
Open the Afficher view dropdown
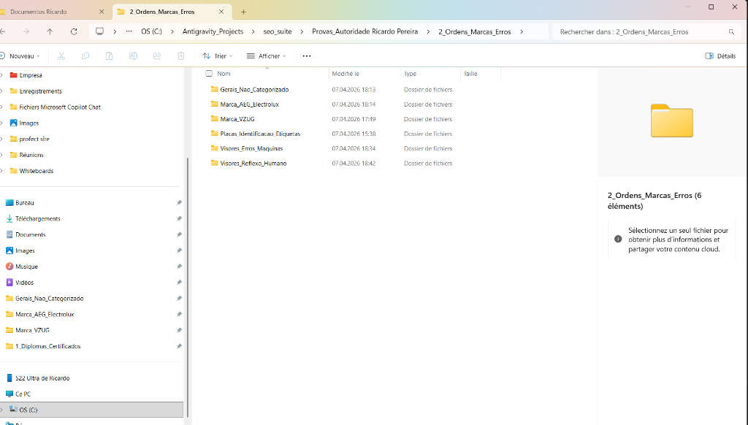click(266, 55)
